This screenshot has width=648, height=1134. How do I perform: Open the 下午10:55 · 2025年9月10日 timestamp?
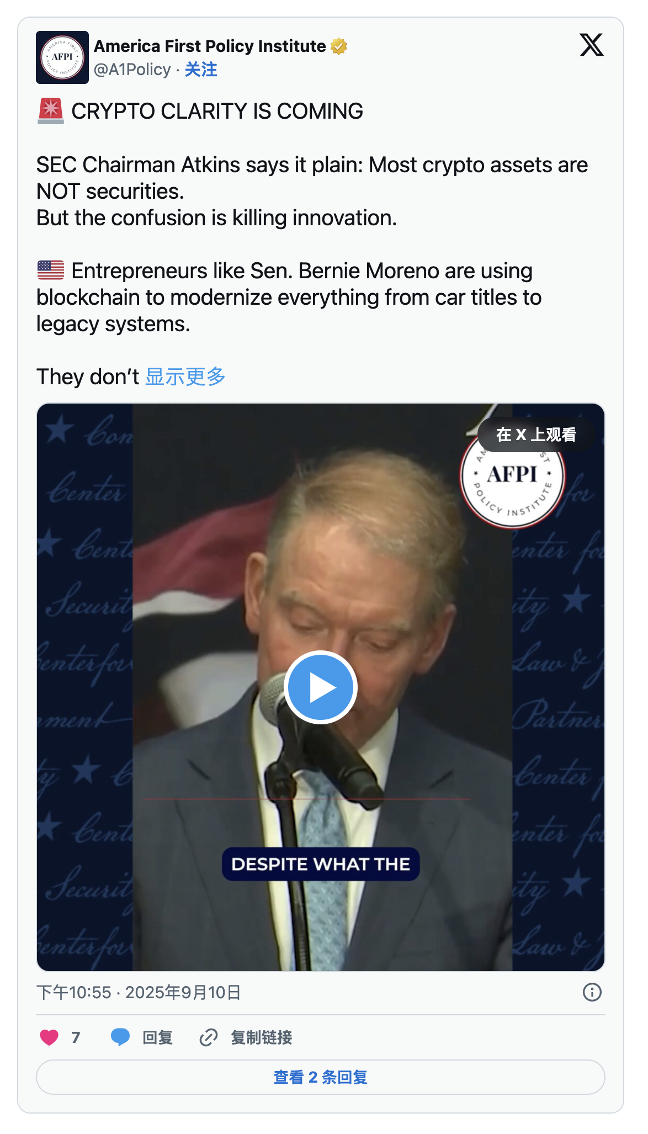(139, 993)
